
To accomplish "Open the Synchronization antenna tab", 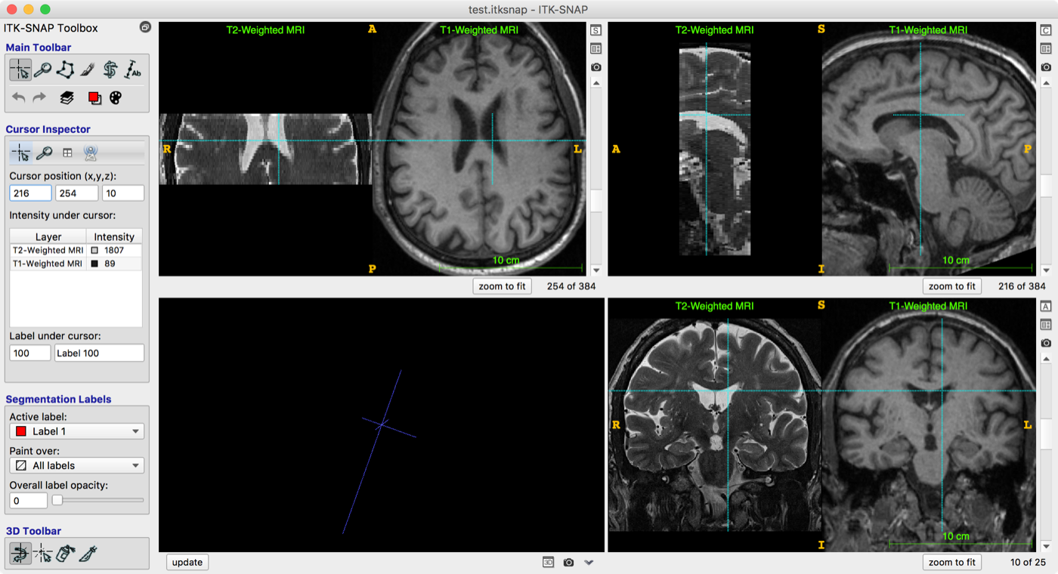I will [90, 153].
